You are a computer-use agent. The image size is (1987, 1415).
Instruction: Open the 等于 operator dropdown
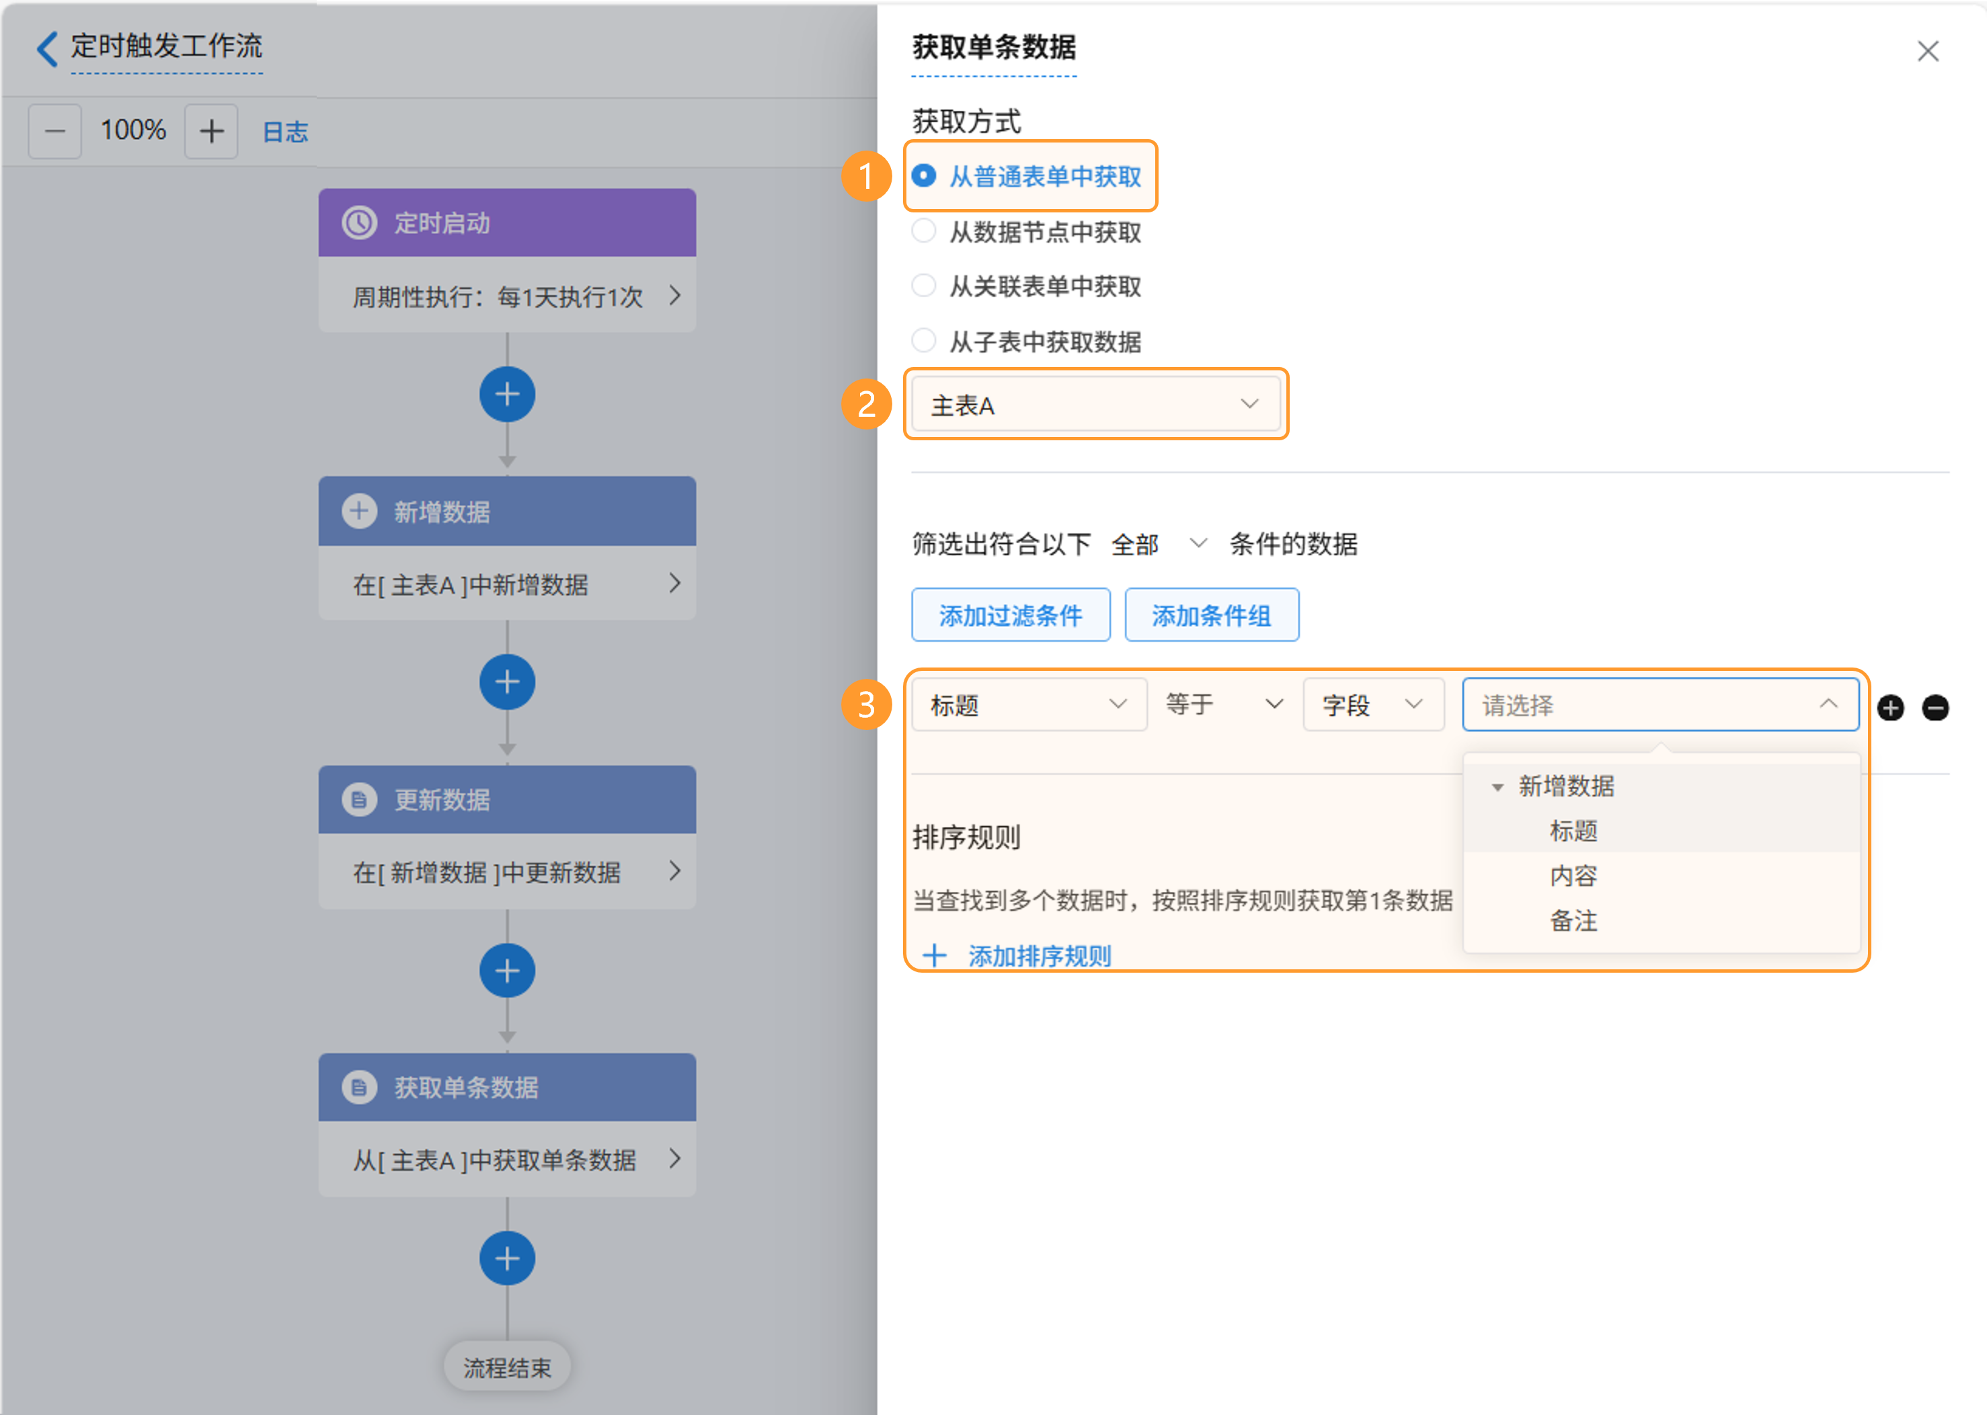[1224, 704]
